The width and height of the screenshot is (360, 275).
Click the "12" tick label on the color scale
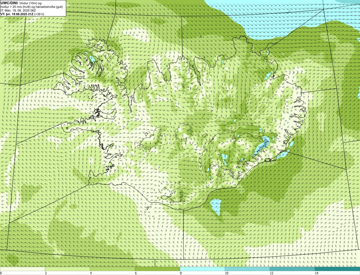coord(271,273)
